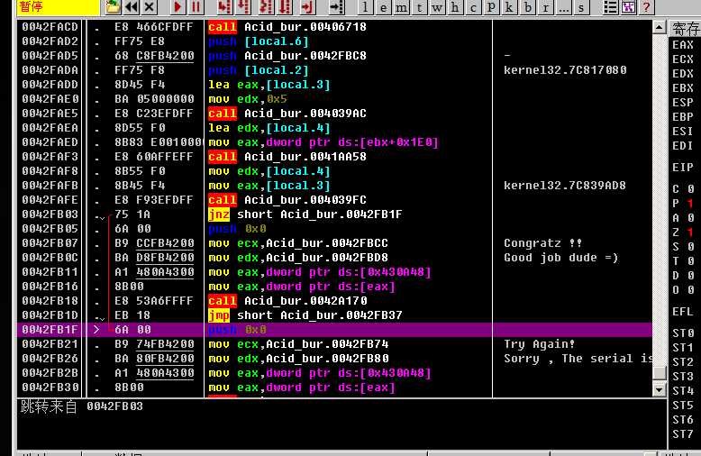Select the mov edx,0x5 instruction
701x456 pixels.
click(x=247, y=99)
